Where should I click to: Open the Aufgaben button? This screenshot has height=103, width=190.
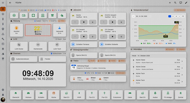pos(181,49)
